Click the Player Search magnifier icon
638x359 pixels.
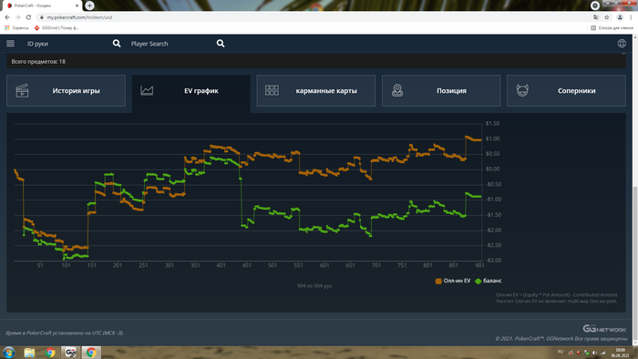pyautogui.click(x=221, y=44)
